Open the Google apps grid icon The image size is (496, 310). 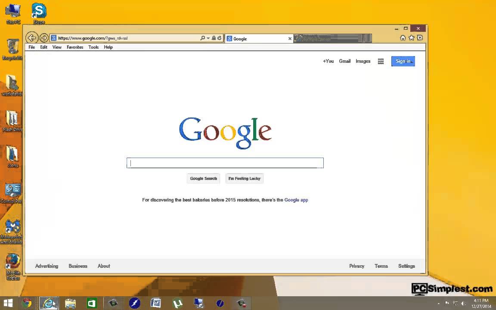point(381,62)
